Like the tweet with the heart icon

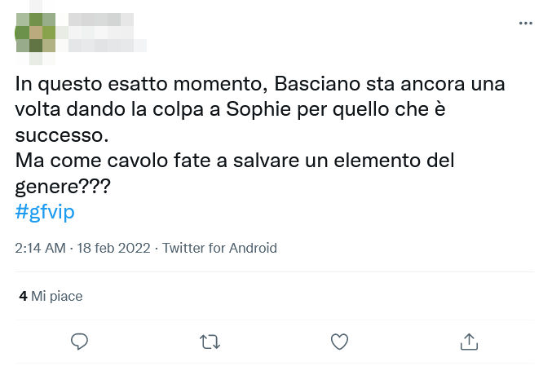(x=339, y=342)
